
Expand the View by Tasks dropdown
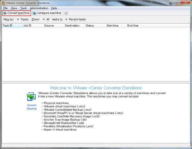click(x=23, y=19)
